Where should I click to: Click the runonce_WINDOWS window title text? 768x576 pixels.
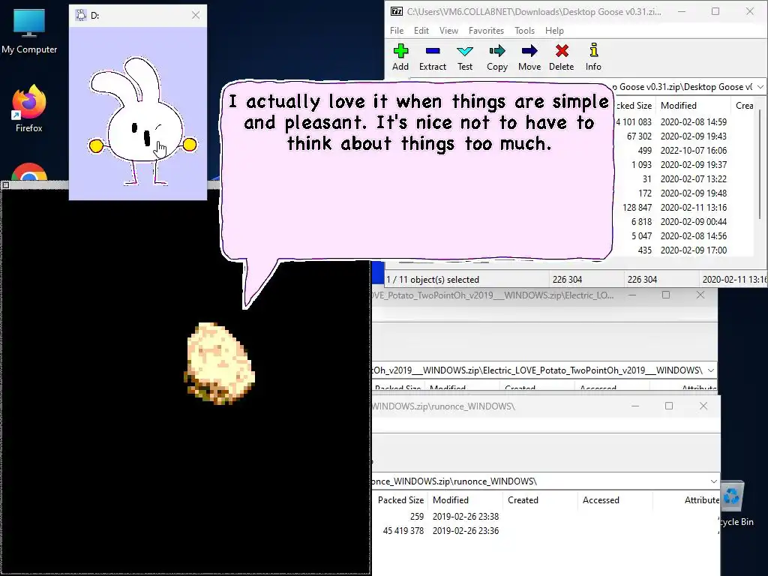pos(443,406)
